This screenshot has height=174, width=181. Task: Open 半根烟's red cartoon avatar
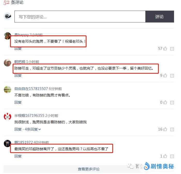pos(7,117)
